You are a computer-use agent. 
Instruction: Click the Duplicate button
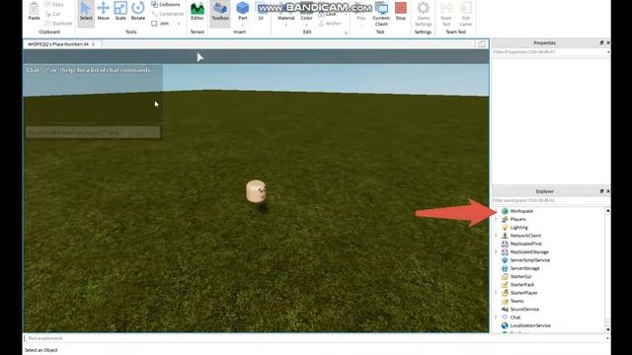coord(58,24)
